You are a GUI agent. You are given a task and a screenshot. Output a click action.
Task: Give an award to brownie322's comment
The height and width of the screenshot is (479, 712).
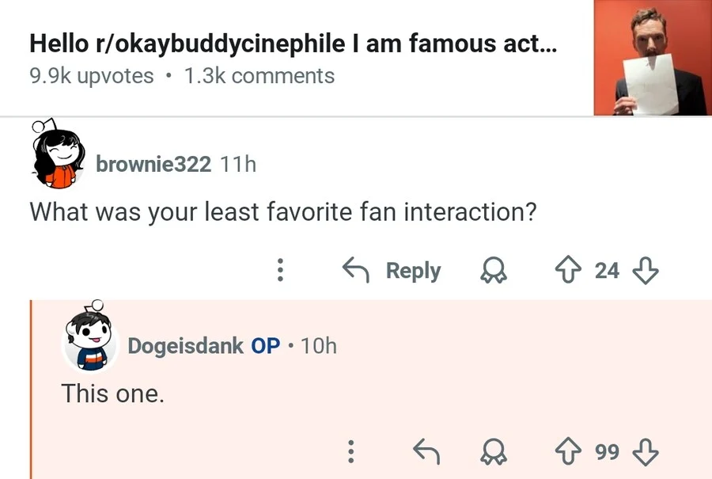(494, 271)
